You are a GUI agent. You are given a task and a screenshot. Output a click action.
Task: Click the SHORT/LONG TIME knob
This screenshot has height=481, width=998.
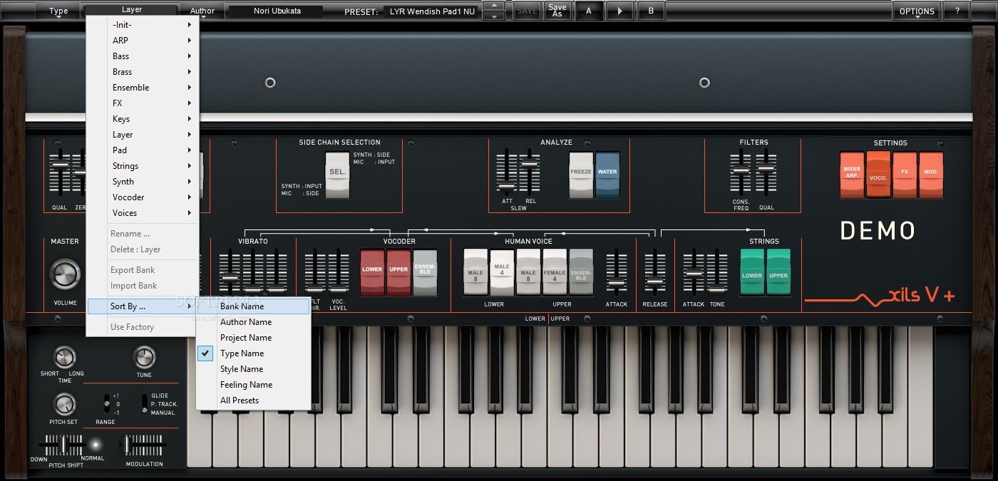(64, 357)
